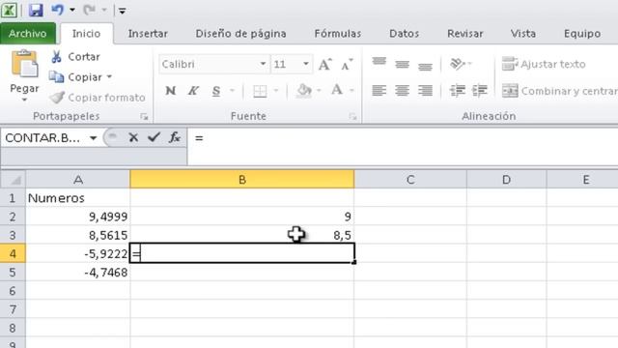Expand the borders dropdown arrow
Screen dimensions: 618x348
[276, 91]
